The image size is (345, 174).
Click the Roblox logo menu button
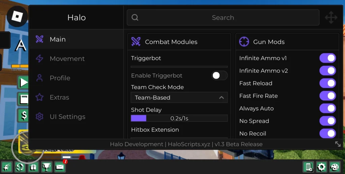click(17, 16)
